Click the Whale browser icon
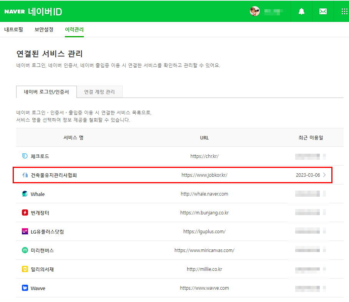The height and width of the screenshot is (302, 349). tap(25, 194)
